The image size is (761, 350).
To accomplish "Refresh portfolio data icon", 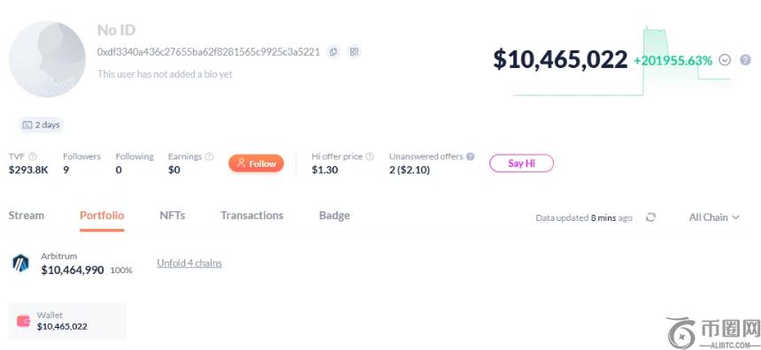I will click(650, 217).
